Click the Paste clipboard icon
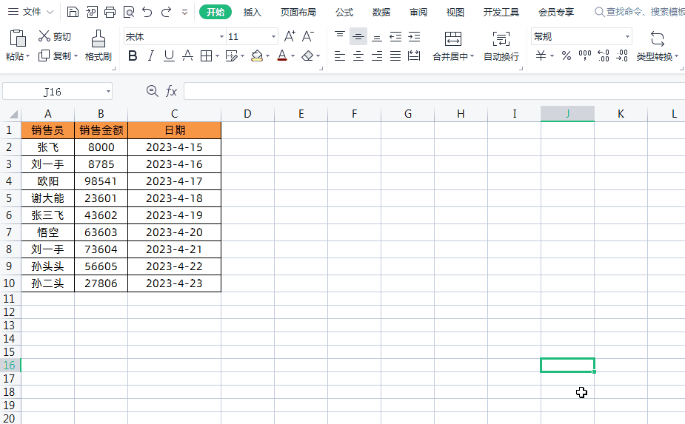Image resolution: width=685 pixels, height=424 pixels. (x=18, y=38)
